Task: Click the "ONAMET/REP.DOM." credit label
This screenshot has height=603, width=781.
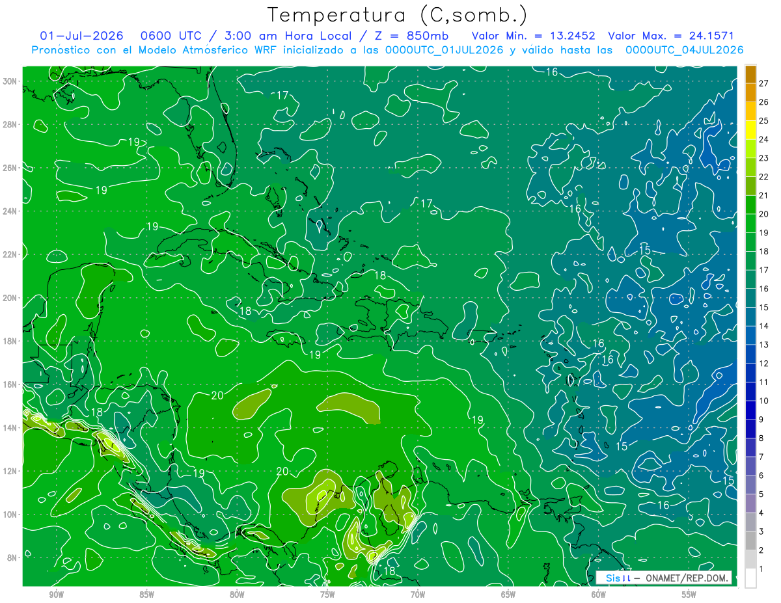Action: pos(687,578)
